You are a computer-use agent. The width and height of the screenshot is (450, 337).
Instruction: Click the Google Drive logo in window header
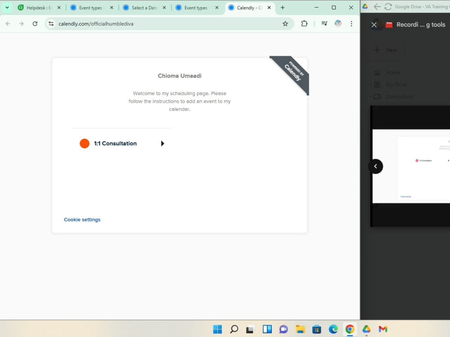[365, 6]
